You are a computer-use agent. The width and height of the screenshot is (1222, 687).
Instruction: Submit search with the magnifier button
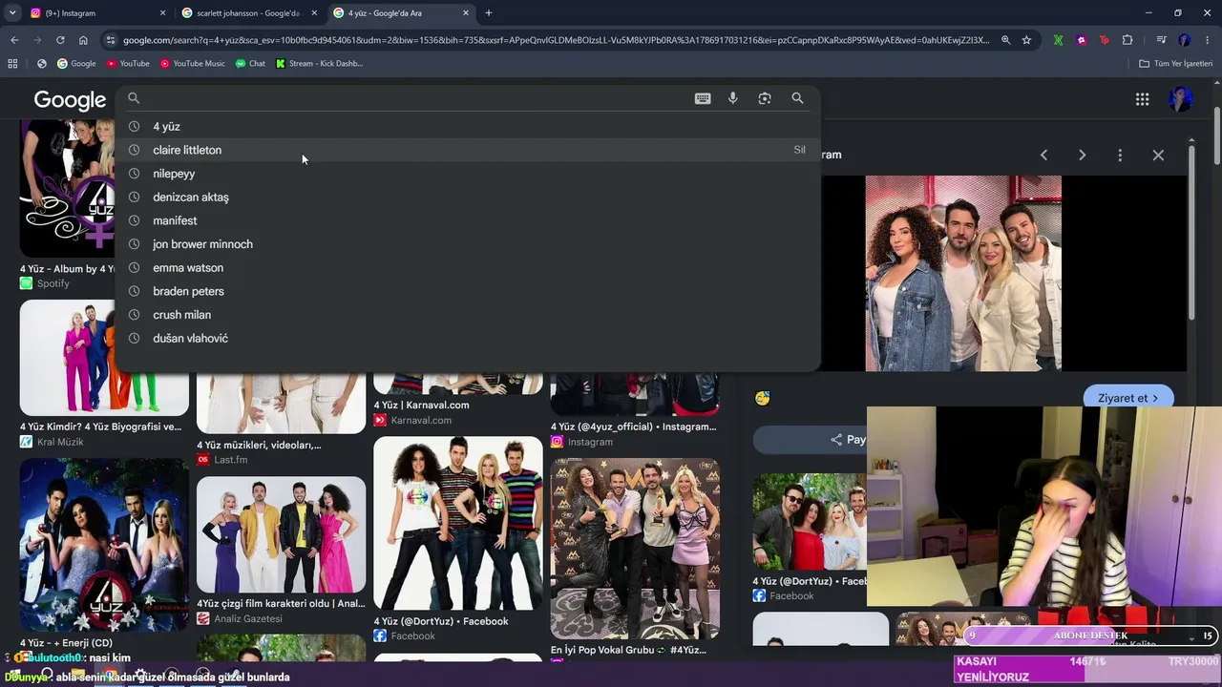pyautogui.click(x=797, y=98)
